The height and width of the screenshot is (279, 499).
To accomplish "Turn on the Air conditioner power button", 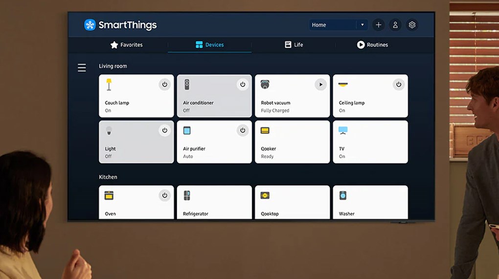I will click(242, 85).
